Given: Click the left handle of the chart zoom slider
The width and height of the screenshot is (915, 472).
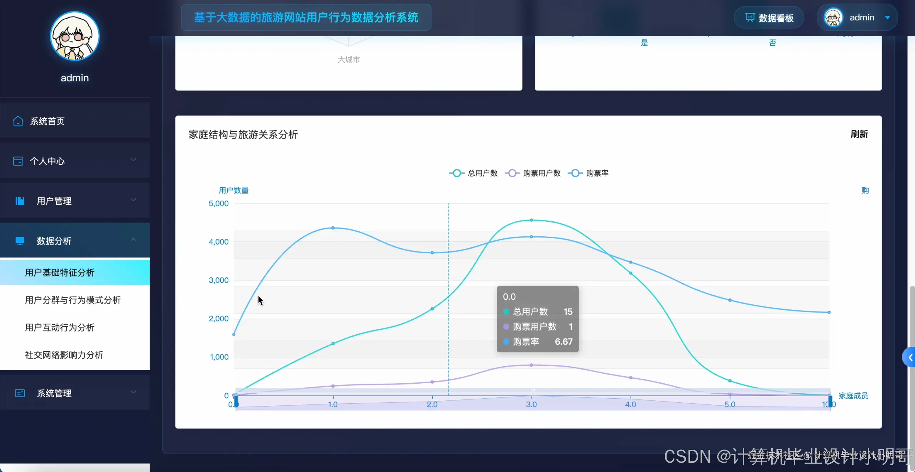Looking at the screenshot, I should [x=236, y=401].
